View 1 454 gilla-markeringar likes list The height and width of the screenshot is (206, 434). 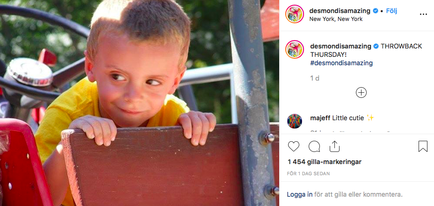pyautogui.click(x=325, y=162)
